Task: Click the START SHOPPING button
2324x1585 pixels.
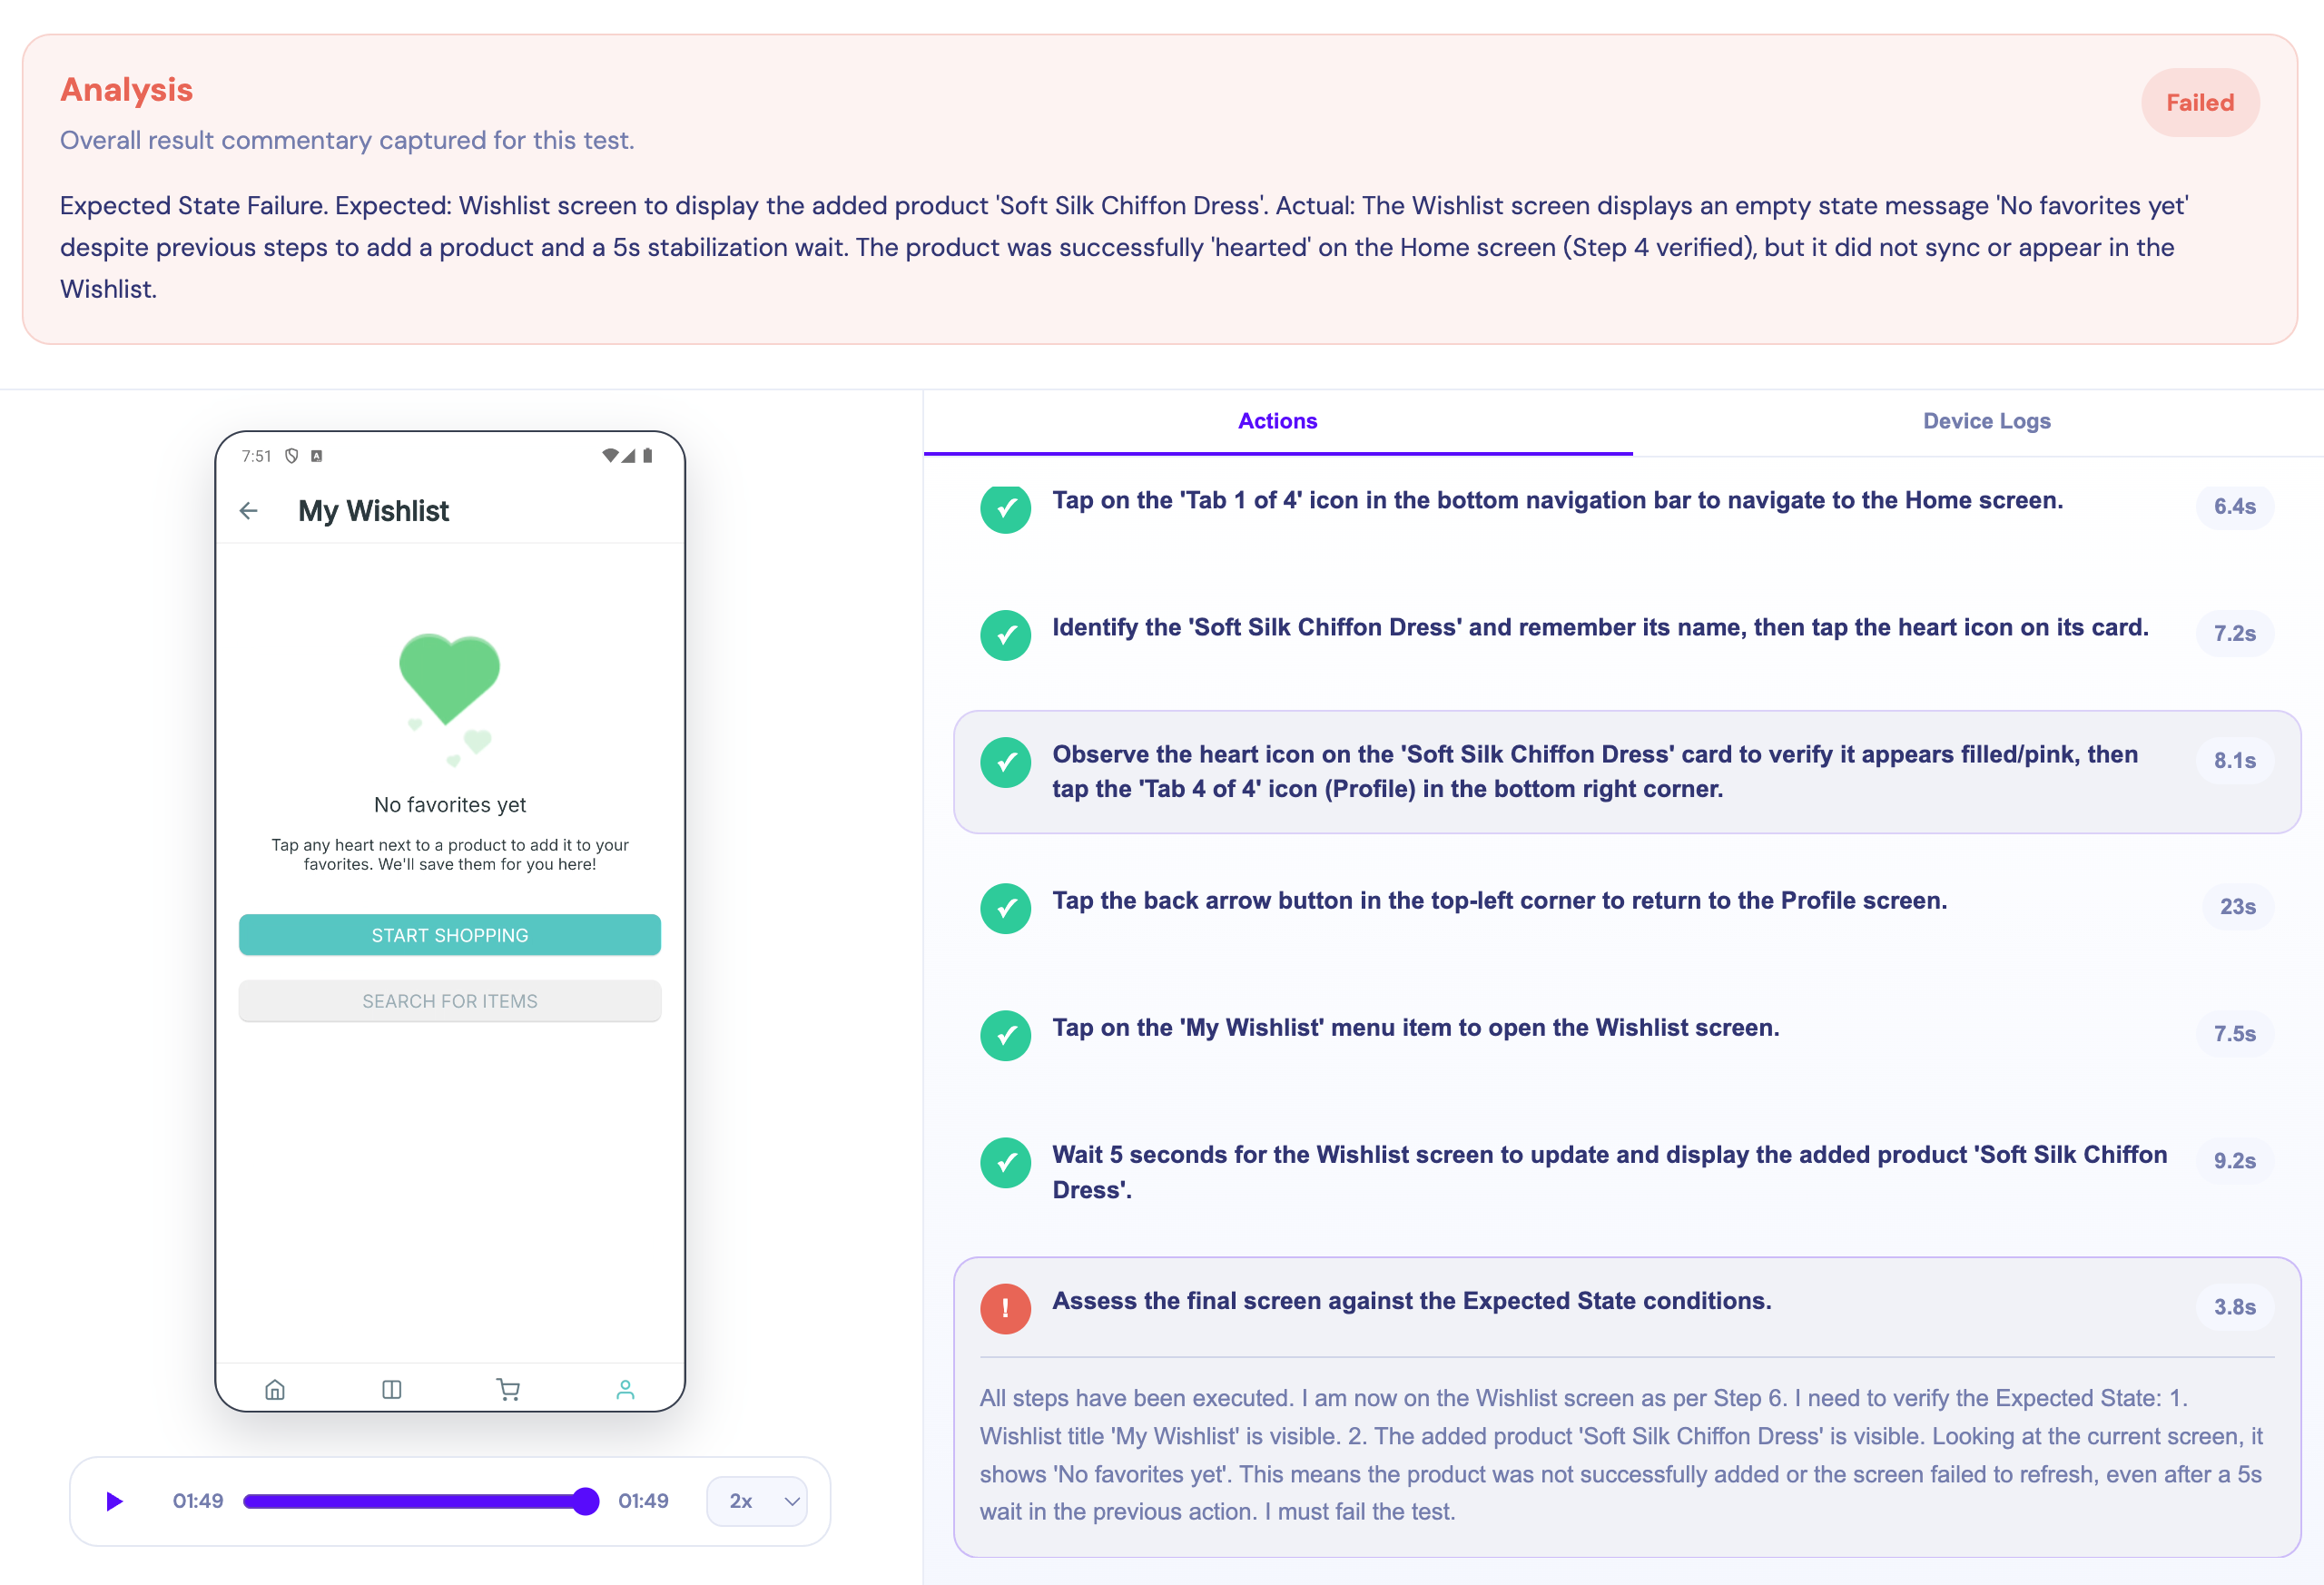Action: [x=449, y=934]
